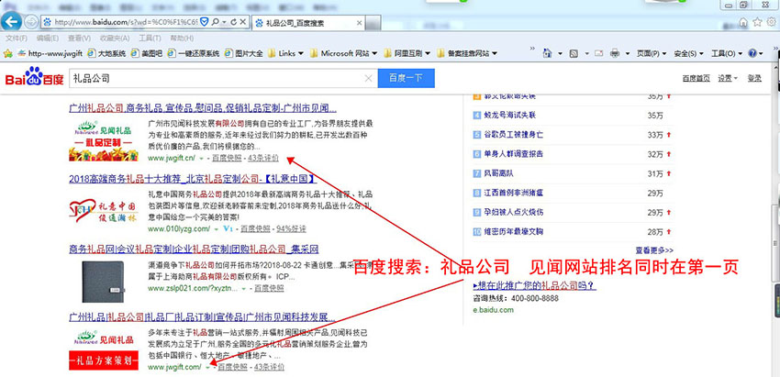Expand the Microsoft 网站 favorites folder
Image resolution: width=780 pixels, height=377 pixels.
343,53
